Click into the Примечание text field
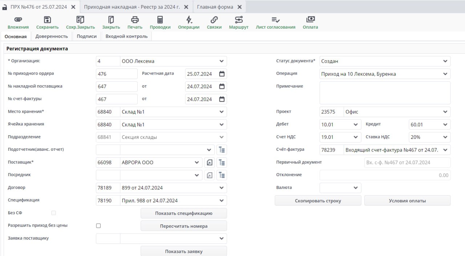This screenshot has width=465, height=256. coord(385,93)
